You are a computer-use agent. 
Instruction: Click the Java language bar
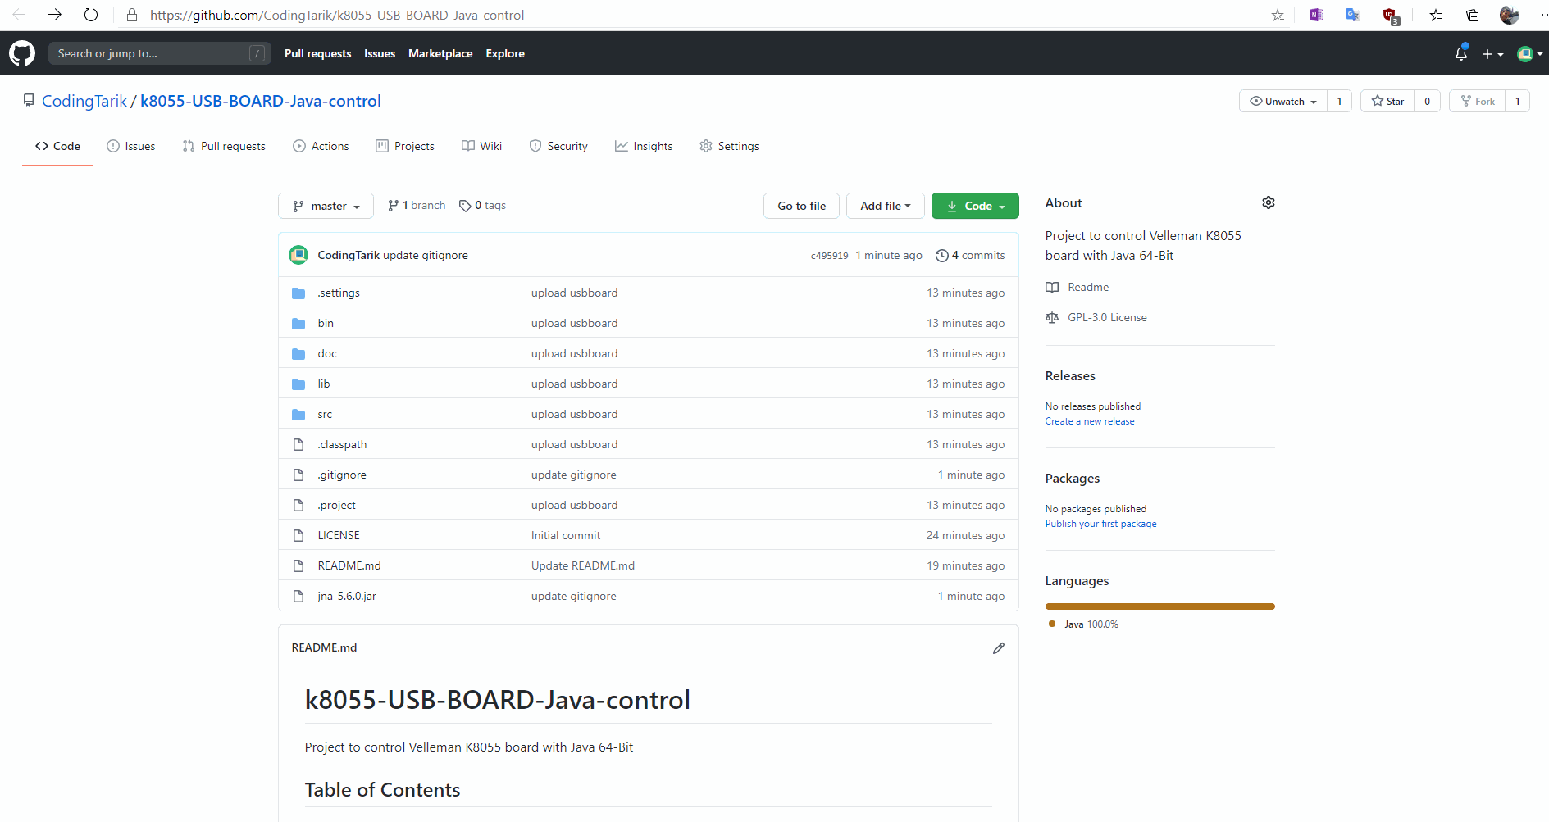pos(1159,606)
